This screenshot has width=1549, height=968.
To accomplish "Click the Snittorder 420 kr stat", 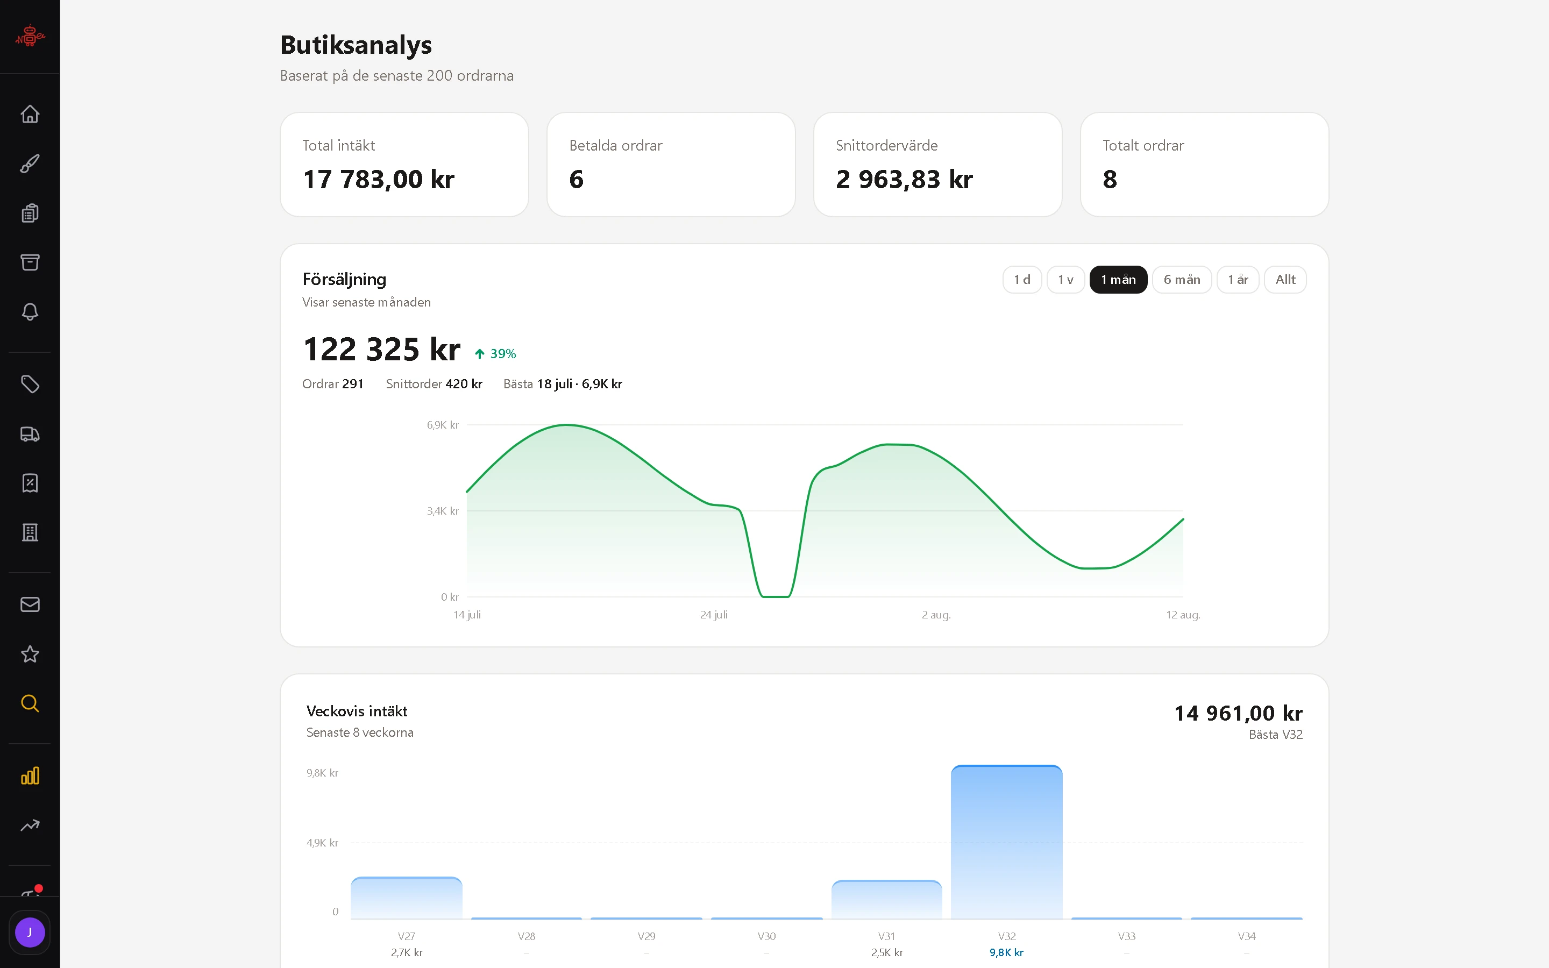I will coord(434,384).
